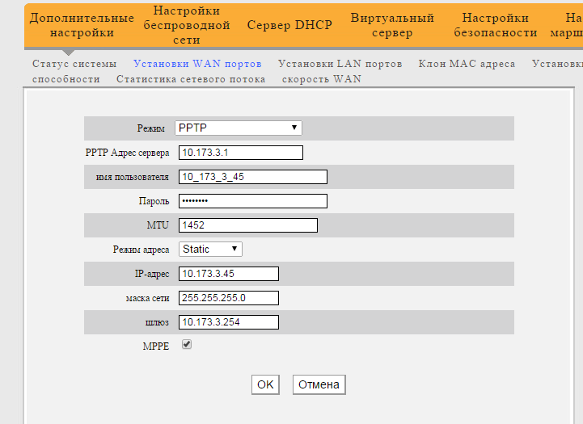583x424 pixels.
Task: Focus the имя пользователя username field
Action: [x=253, y=177]
